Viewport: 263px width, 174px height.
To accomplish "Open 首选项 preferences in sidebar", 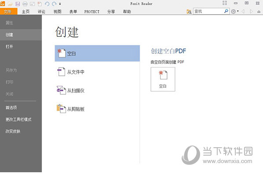I will [21, 108].
